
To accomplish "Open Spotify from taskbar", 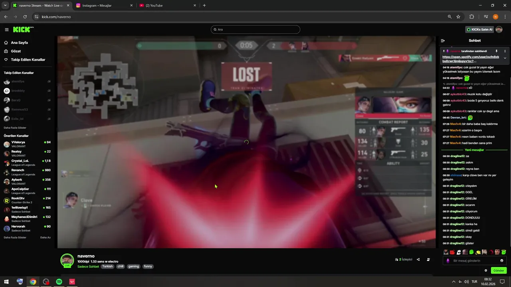I will [x=59, y=281].
